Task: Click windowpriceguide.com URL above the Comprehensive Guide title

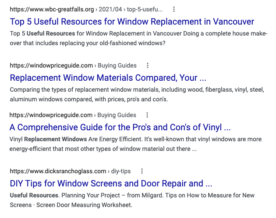Action: coord(51,115)
